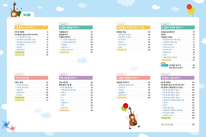Viewport: 206px width, 137px height.
Task: Open 크리스마스 노래 entry in Lesson 7
Action: (x=170, y=47)
